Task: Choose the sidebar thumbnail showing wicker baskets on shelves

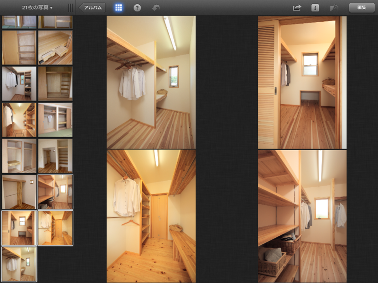Action: pos(55,192)
